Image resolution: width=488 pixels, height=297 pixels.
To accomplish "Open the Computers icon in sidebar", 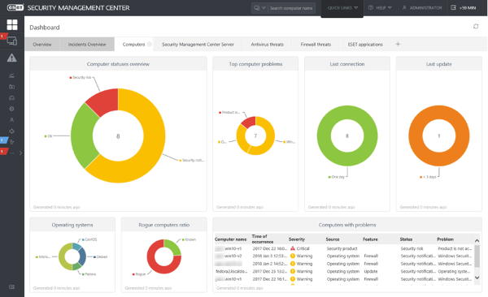I will (x=12, y=41).
